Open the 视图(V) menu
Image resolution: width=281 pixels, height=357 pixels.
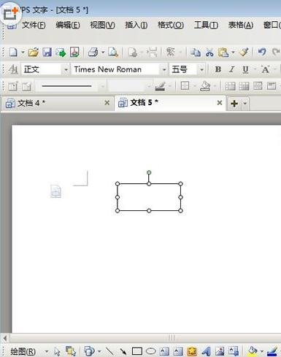[x=102, y=25]
